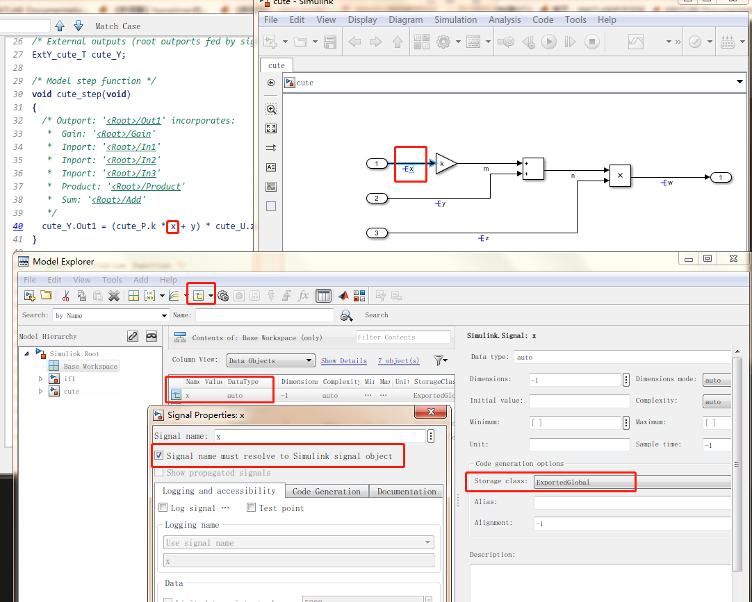Image resolution: width=752 pixels, height=602 pixels.
Task: Open the Column View dropdown showing Data Objects
Action: pyautogui.click(x=270, y=360)
